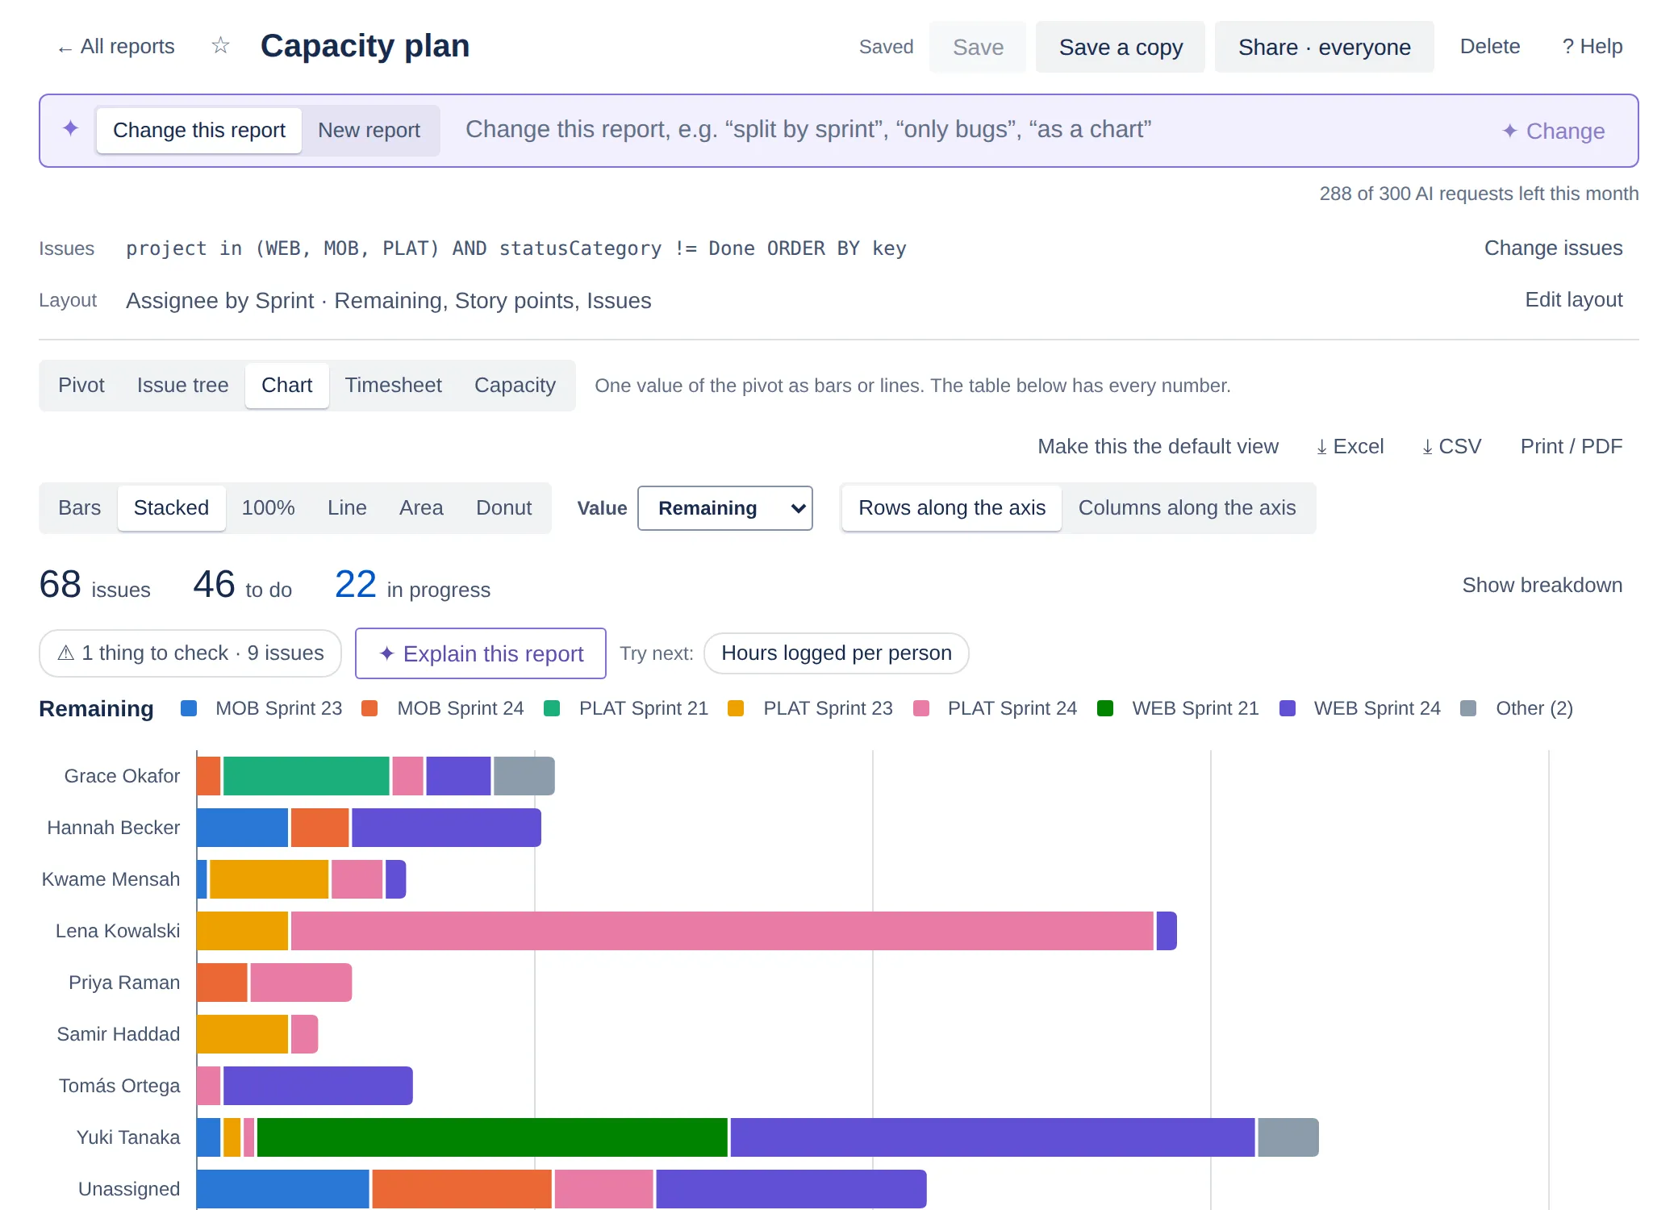Choose the Bars chart type
Image resolution: width=1678 pixels, height=1210 pixels.
[x=80, y=507]
